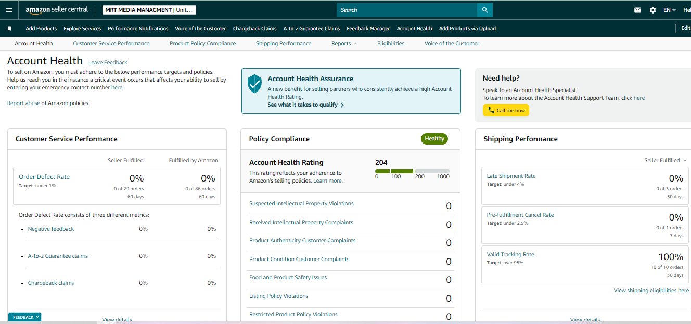The height and width of the screenshot is (324, 691).
Task: Expand See what it takes to qualify
Action: coord(306,105)
